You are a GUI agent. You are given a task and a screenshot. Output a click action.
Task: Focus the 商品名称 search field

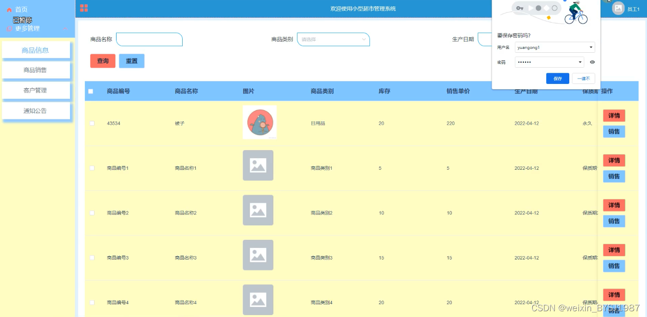(x=149, y=39)
